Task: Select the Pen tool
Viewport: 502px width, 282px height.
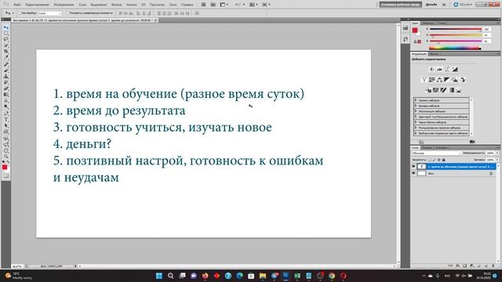Action: (x=5, y=114)
